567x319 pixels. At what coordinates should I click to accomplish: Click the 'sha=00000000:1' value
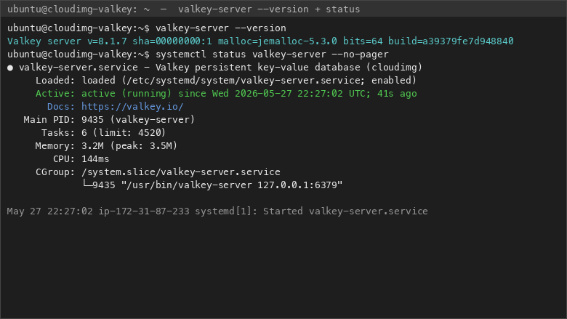click(x=172, y=41)
